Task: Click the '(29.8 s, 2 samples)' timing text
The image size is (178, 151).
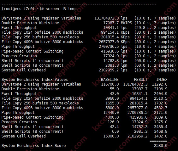Action: [155, 28]
